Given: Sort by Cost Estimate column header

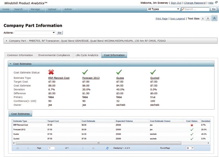Looking at the screenshot, I should tap(98, 121).
